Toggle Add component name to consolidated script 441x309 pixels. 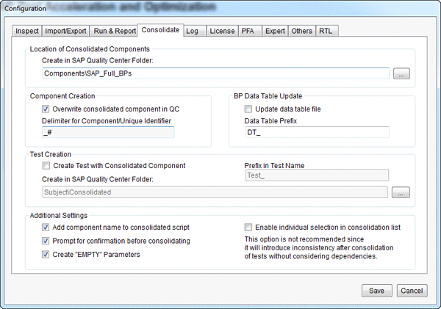46,228
